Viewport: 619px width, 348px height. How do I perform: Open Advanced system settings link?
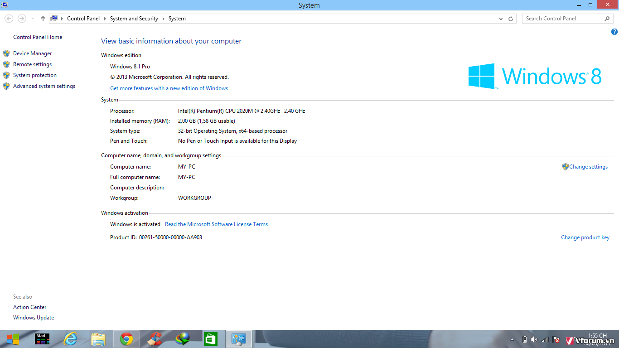(x=44, y=86)
